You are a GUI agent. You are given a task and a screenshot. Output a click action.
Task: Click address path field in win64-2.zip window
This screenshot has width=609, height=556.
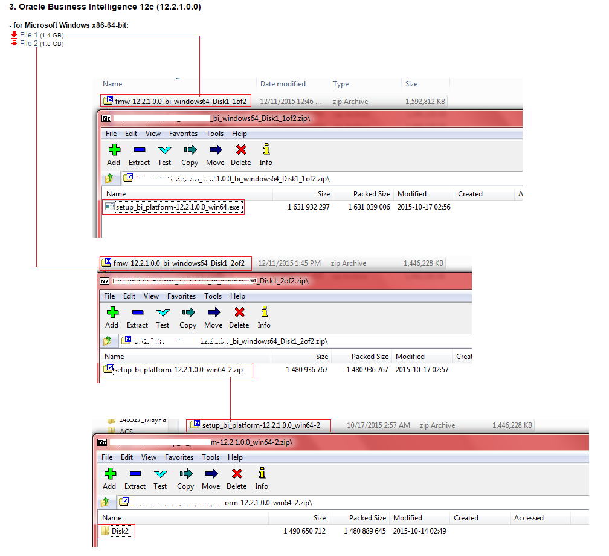[x=353, y=502]
